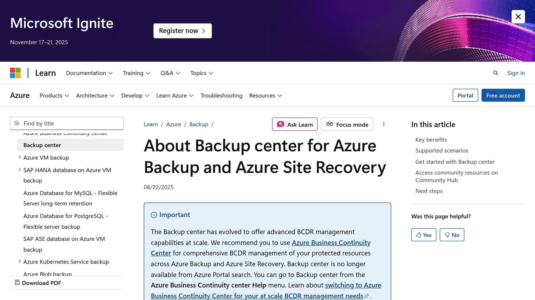The width and height of the screenshot is (535, 300).
Task: Open the Troubleshooting menu item
Action: coord(221,96)
